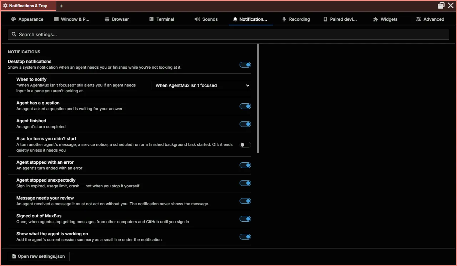This screenshot has height=266, width=457.
Task: Toggle Message needs your review switch
Action: tap(245, 201)
